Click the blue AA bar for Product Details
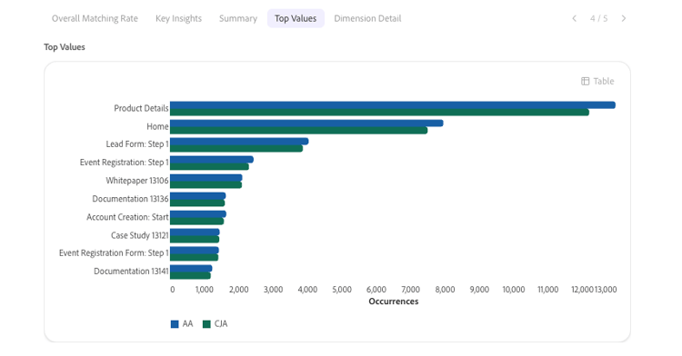This screenshot has height=356, width=682. (393, 105)
